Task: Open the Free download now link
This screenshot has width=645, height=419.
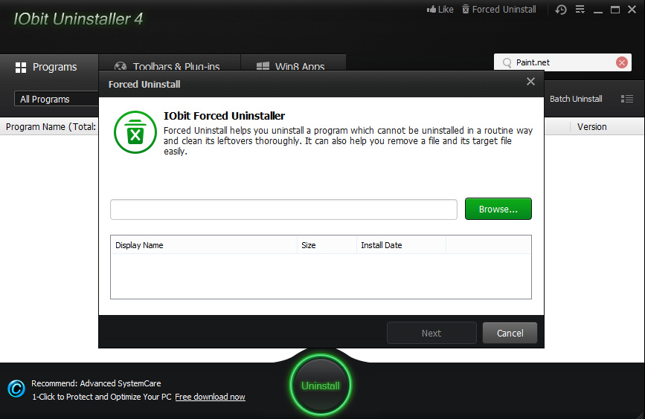Action: [211, 397]
